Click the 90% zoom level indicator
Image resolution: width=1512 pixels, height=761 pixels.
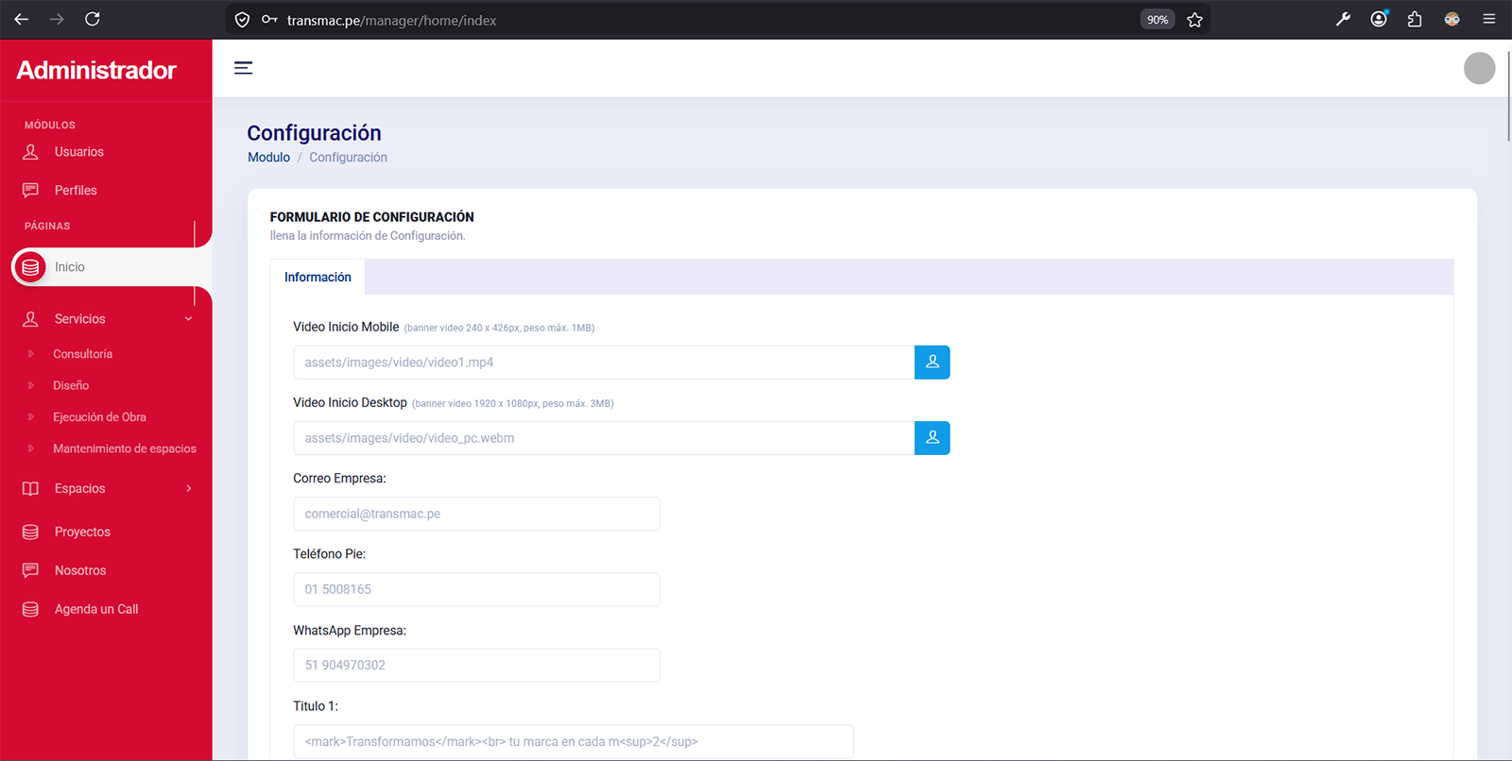pos(1158,20)
